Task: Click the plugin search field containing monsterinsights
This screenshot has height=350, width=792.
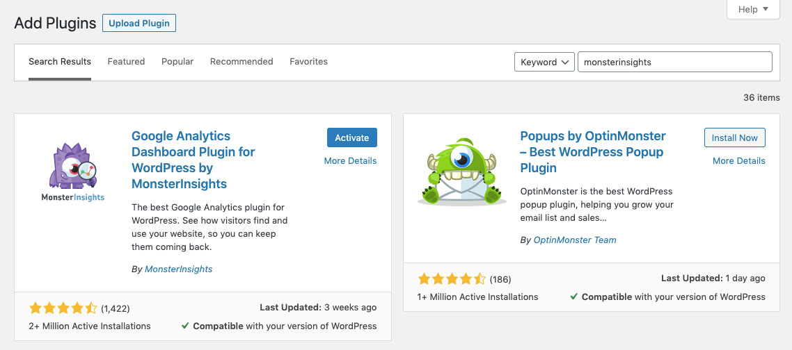Action: [674, 62]
